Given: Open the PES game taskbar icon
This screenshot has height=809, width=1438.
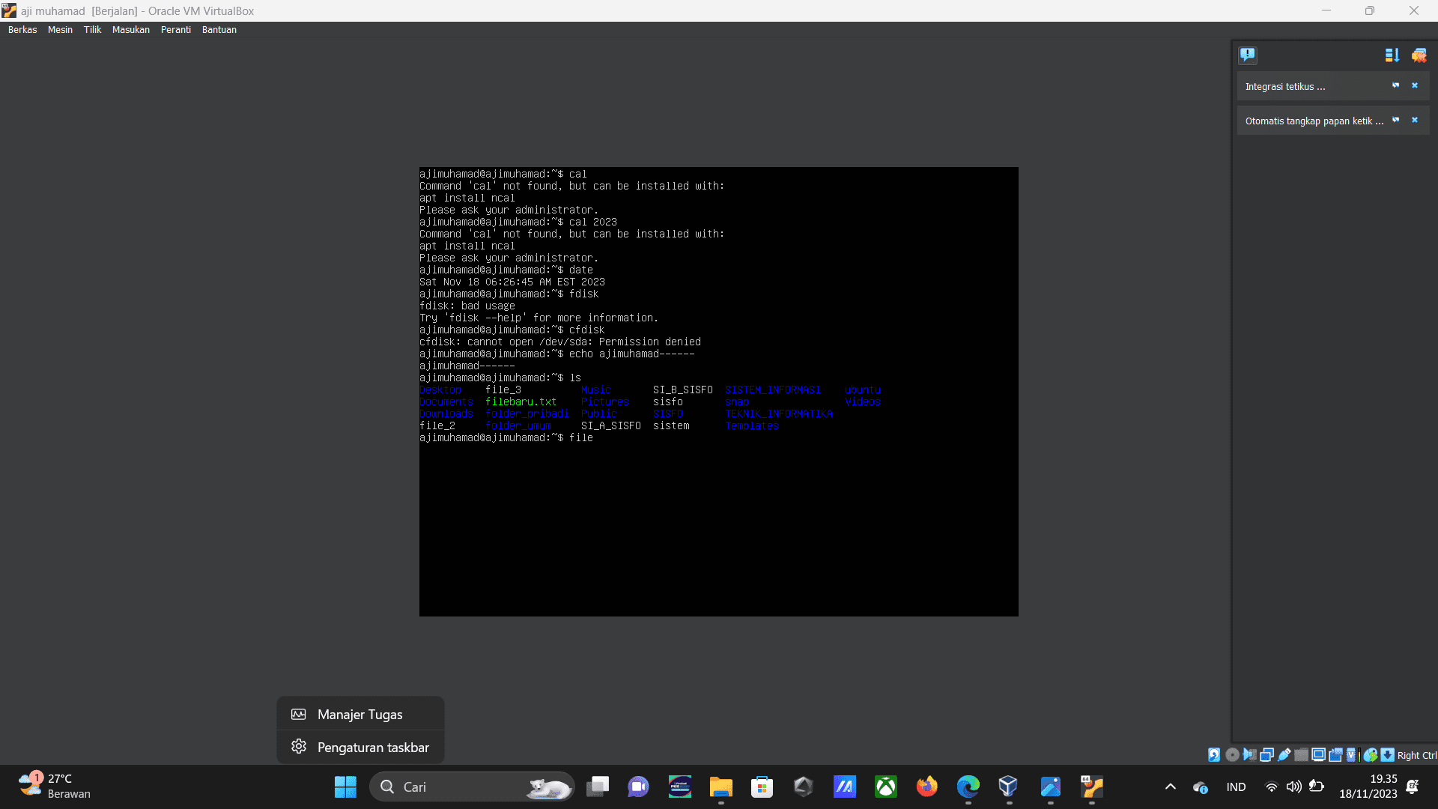Looking at the screenshot, I should tap(680, 787).
